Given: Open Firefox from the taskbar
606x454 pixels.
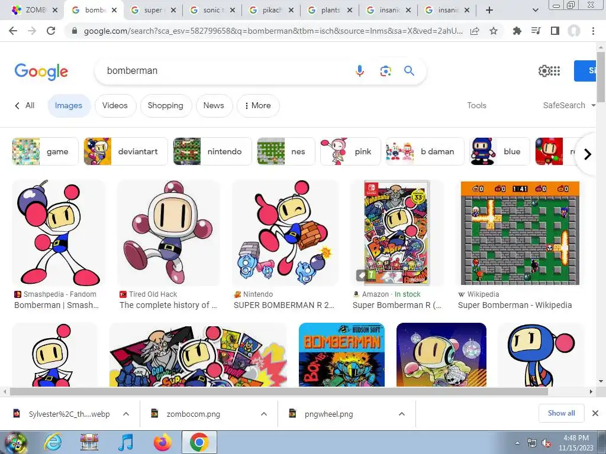Looking at the screenshot, I should [x=163, y=442].
